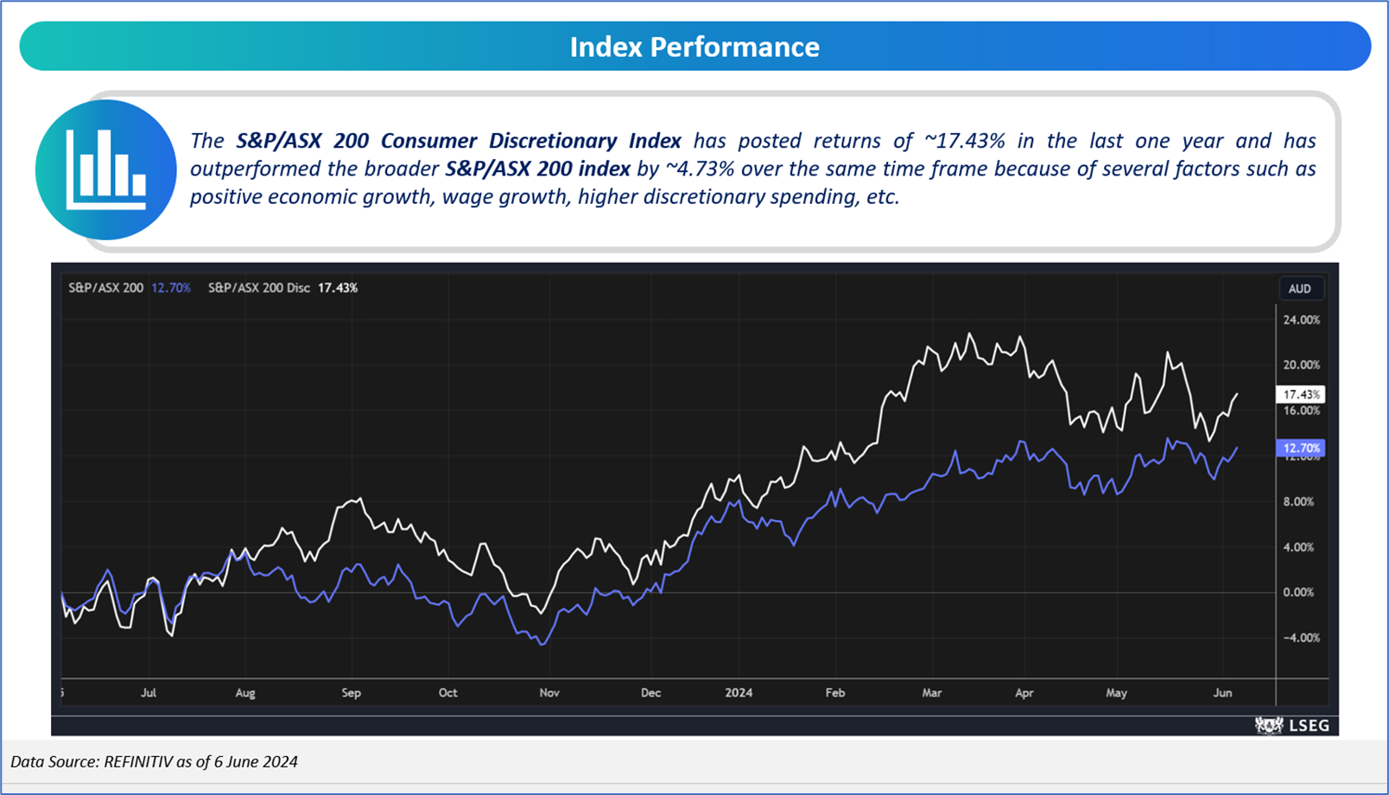This screenshot has width=1389, height=795.
Task: Click the May label on time axis
Action: pos(1117,693)
